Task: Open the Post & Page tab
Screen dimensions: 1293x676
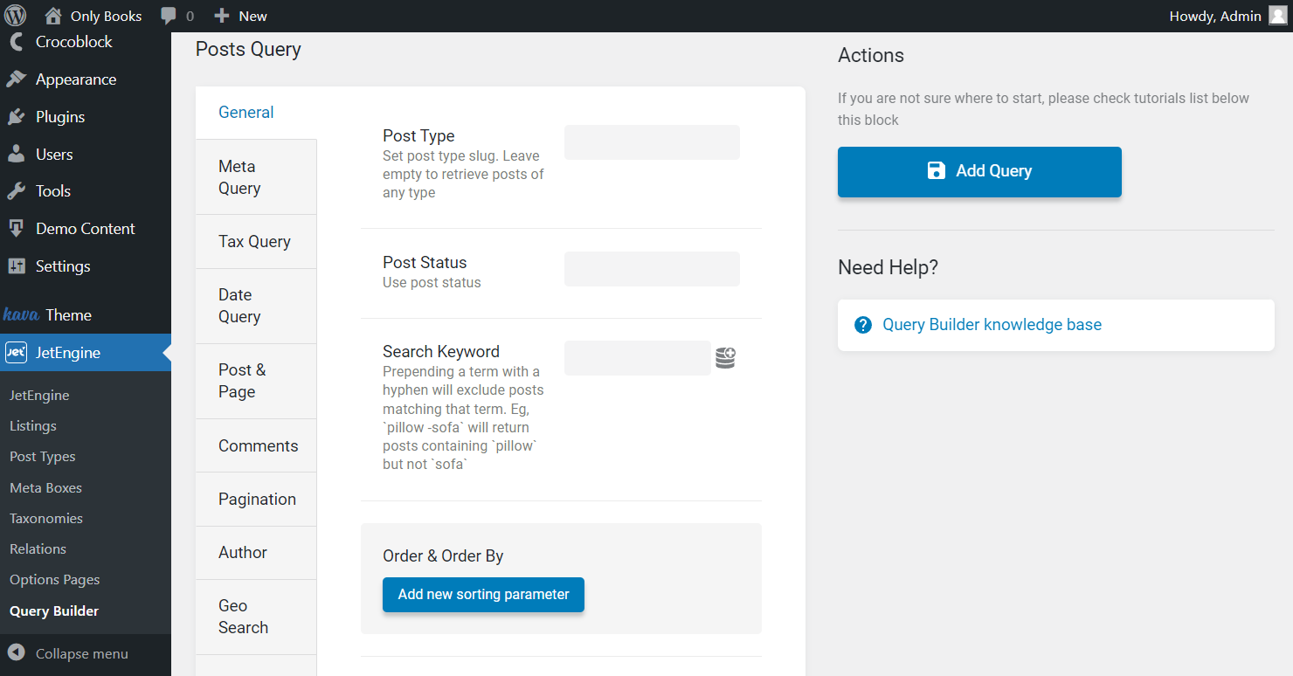Action: 256,381
